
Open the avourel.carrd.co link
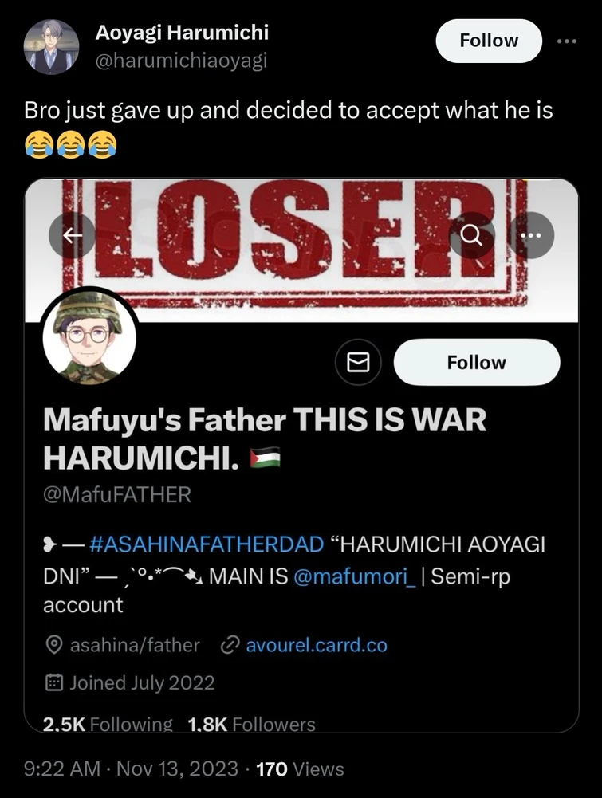(x=317, y=645)
